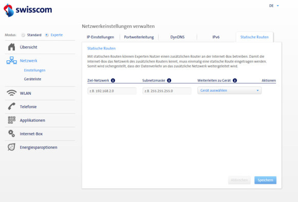The width and height of the screenshot is (298, 202).
Task: Open the Energiesparoptionen section label
Action: click(39, 147)
